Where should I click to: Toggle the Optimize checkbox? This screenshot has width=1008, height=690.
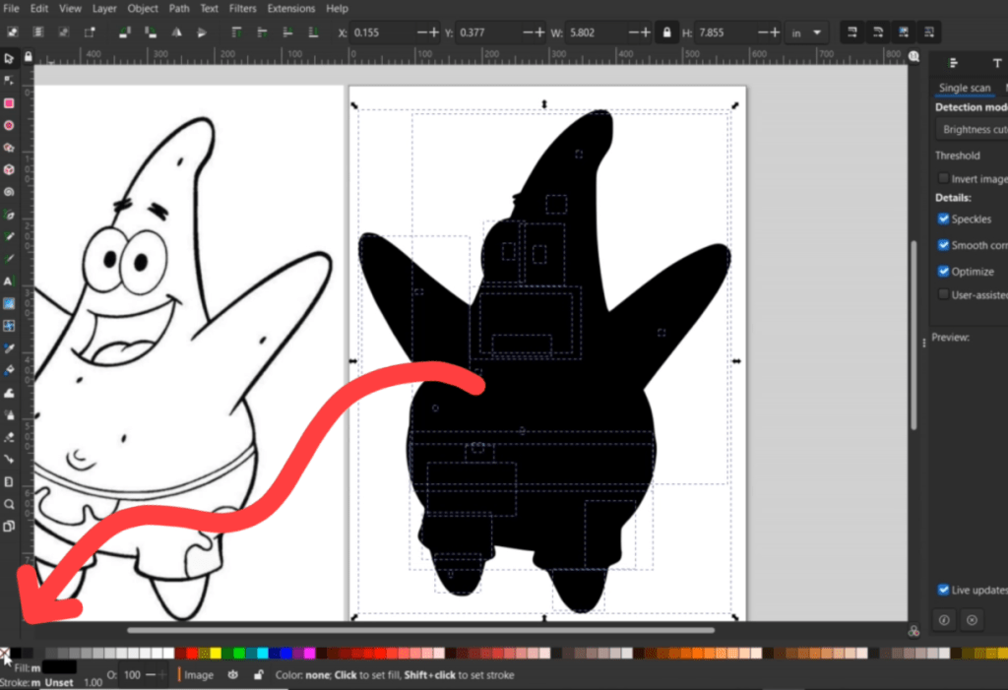(944, 272)
